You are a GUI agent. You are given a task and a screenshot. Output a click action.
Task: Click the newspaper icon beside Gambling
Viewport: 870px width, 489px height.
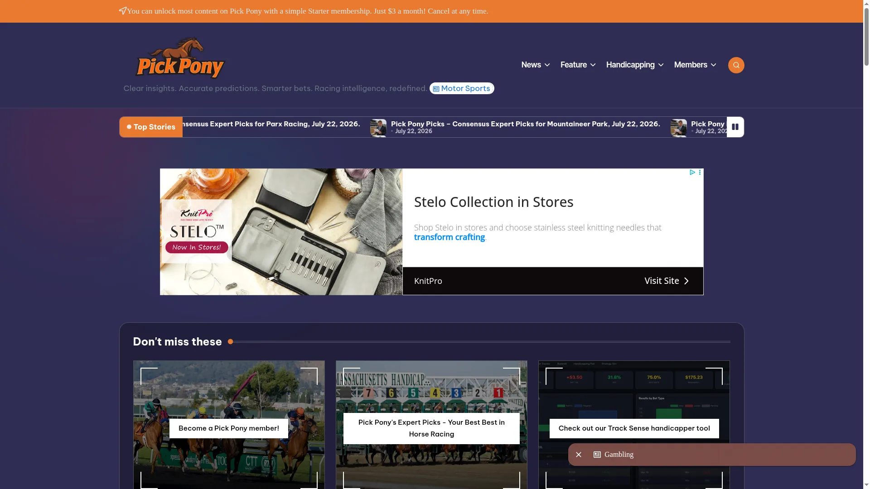pos(597,455)
